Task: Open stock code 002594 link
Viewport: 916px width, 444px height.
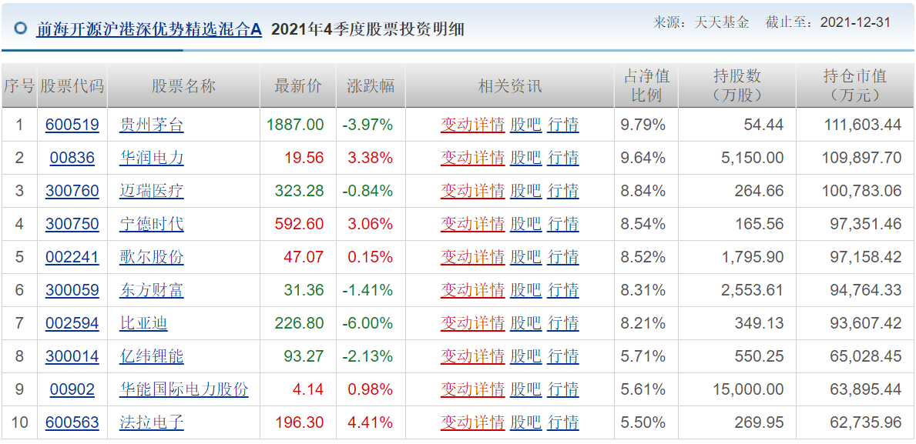Action: pyautogui.click(x=72, y=322)
